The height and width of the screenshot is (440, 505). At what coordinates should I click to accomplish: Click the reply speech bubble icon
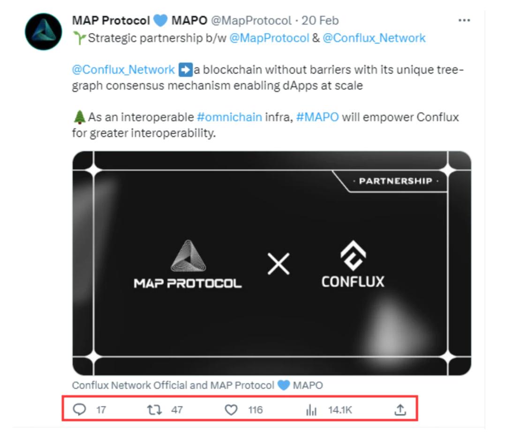click(x=80, y=410)
